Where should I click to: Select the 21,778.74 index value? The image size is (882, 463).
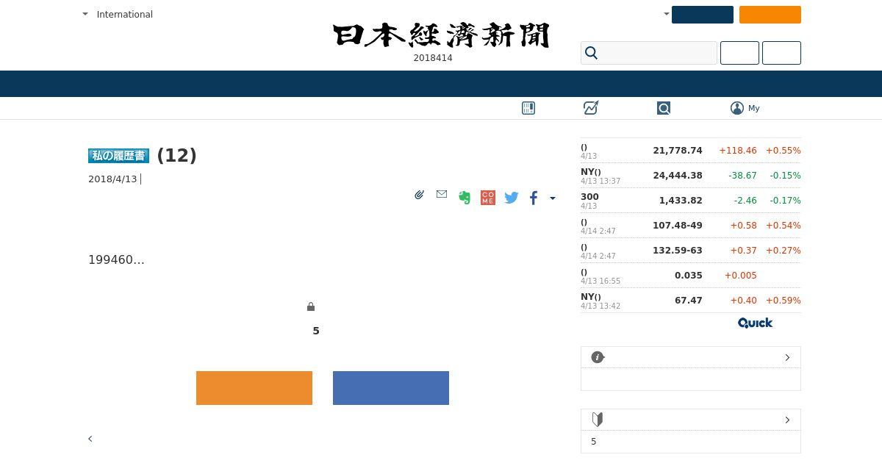(x=678, y=151)
